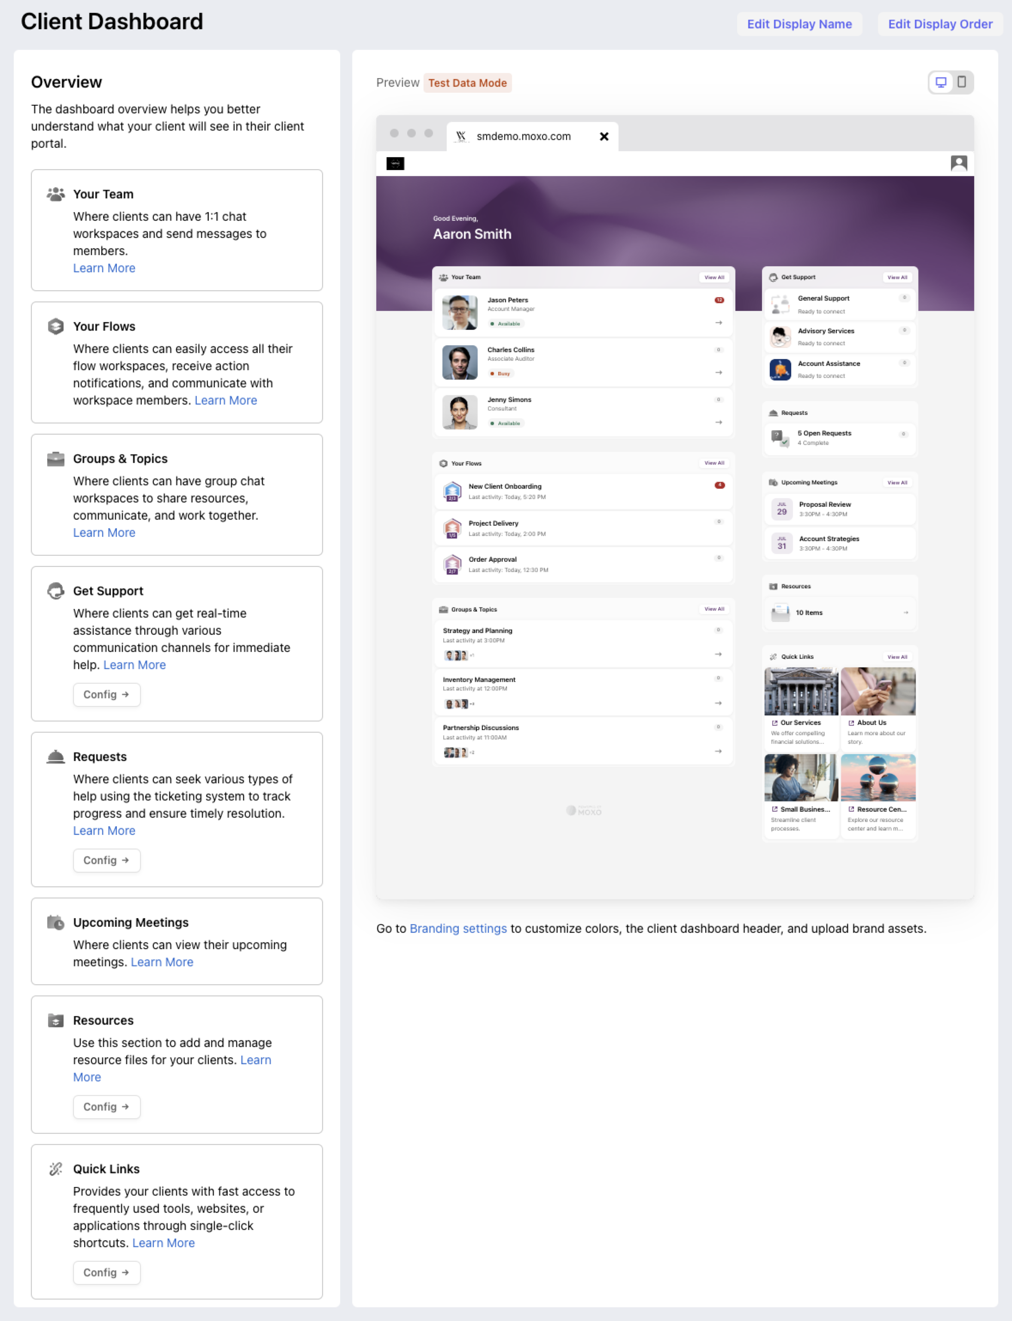1012x1321 pixels.
Task: Click the Get Support headset icon
Action: [55, 590]
